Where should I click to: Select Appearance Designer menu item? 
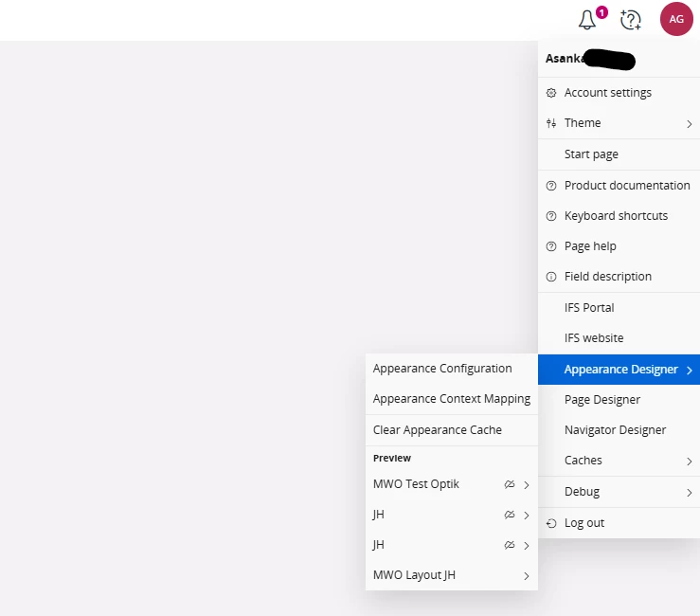(x=619, y=370)
